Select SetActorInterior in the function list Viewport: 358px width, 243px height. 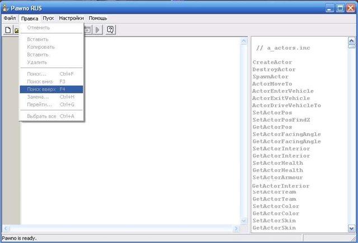pyautogui.click(x=281, y=149)
